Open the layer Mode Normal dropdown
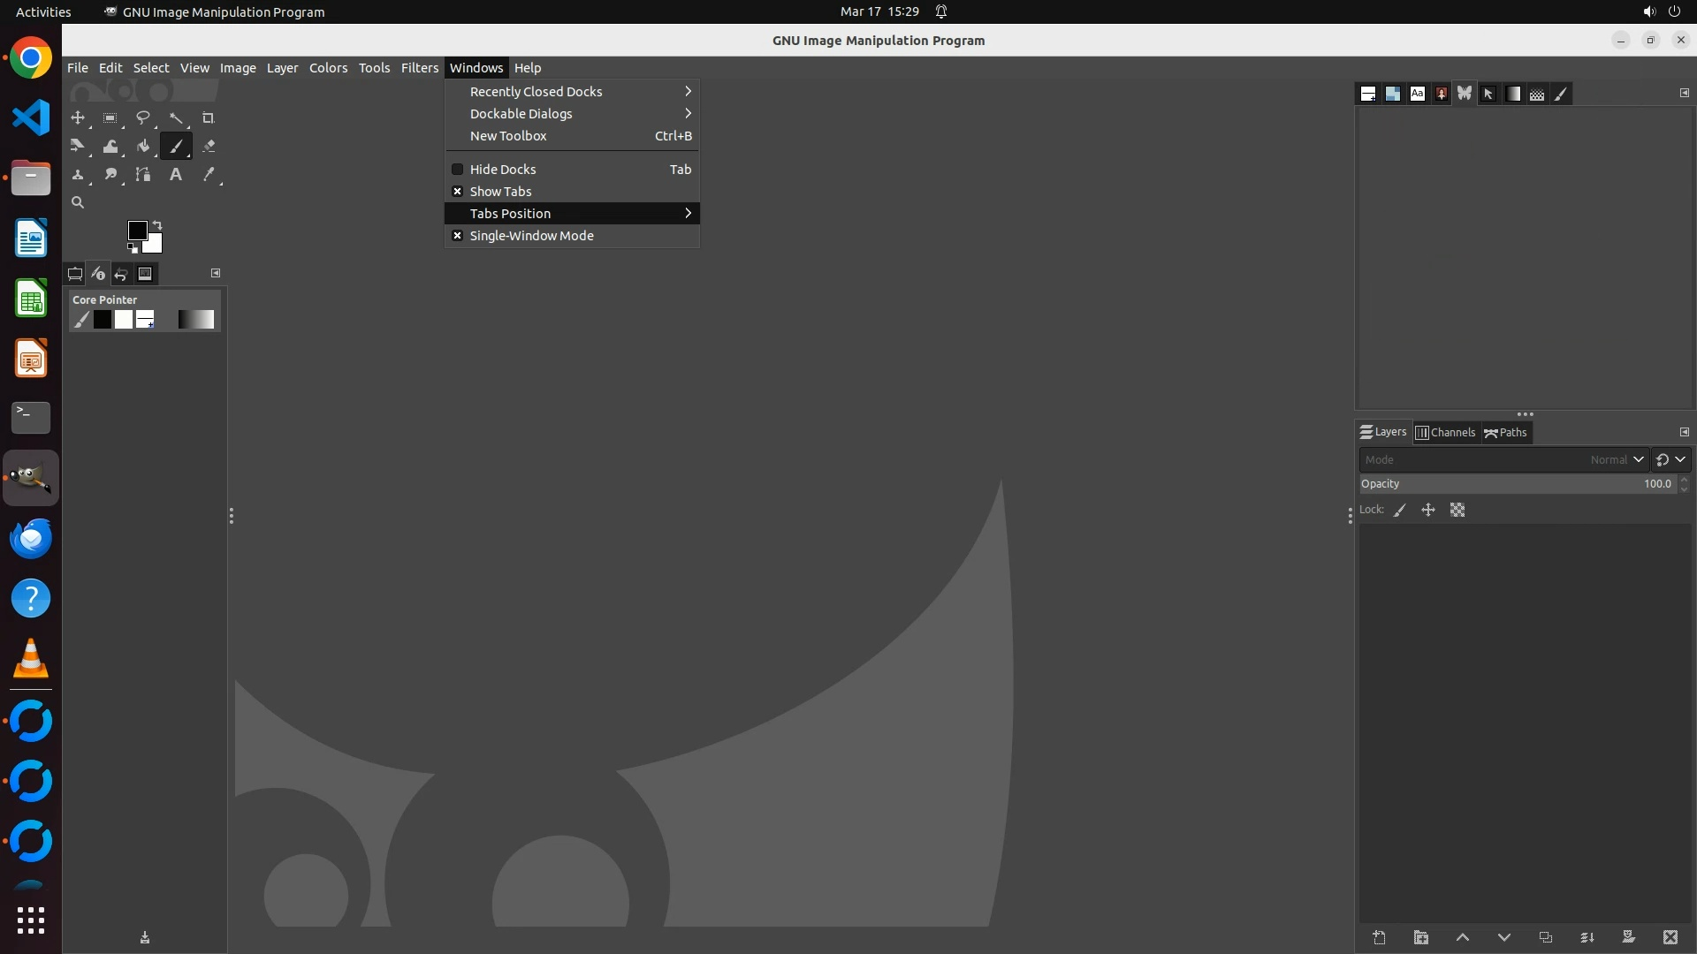This screenshot has width=1697, height=954. (x=1617, y=459)
